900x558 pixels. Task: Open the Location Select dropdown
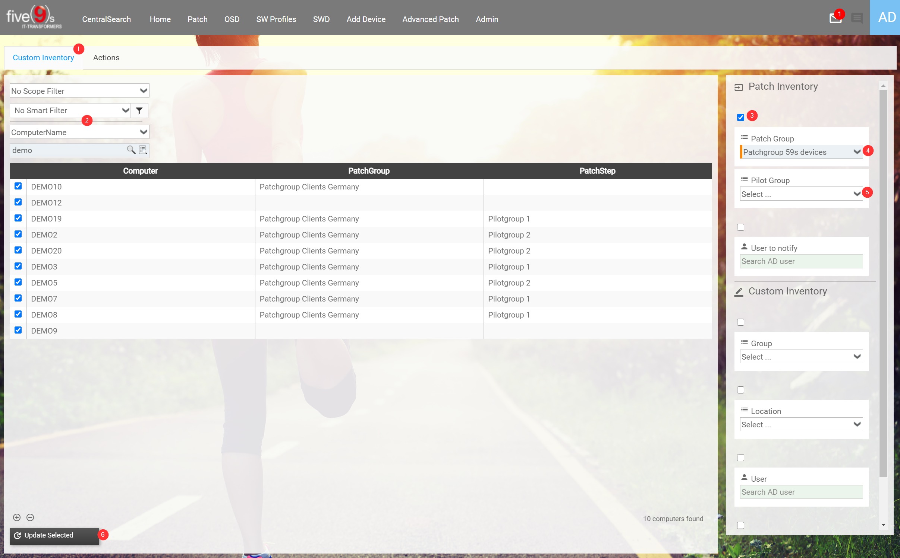pos(801,424)
